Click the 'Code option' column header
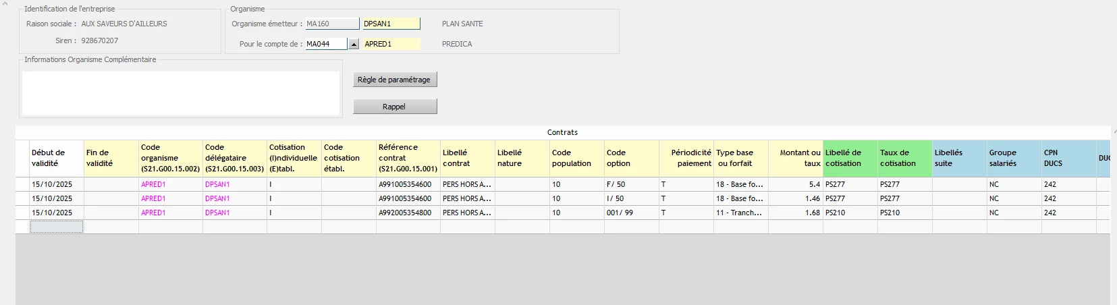 pyautogui.click(x=632, y=159)
